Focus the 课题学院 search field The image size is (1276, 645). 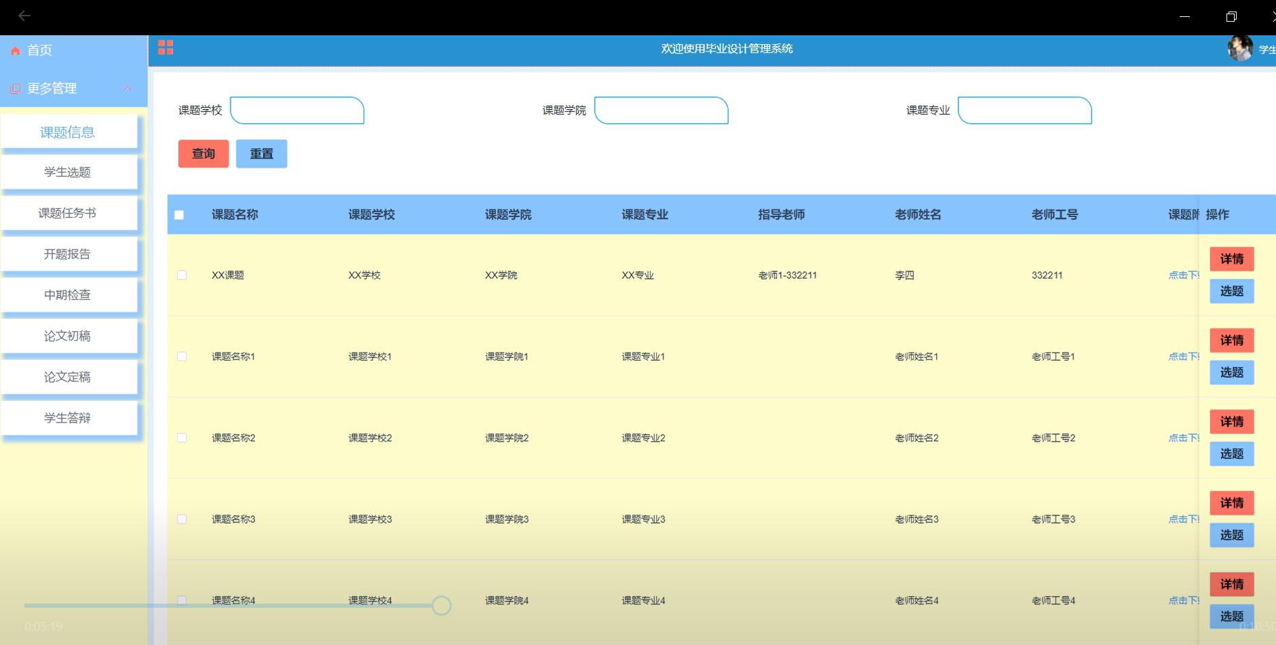661,111
